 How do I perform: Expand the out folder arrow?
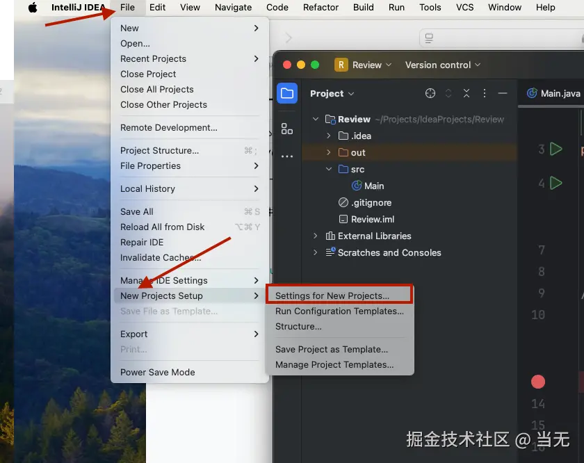coord(328,152)
